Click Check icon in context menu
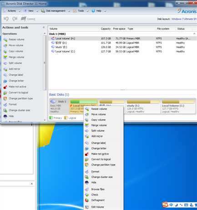The width and height of the screenshot is (197, 210). tap(87, 195)
